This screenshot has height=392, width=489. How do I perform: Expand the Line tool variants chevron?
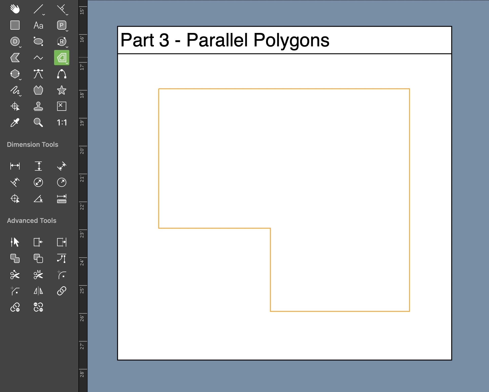tap(44, 15)
